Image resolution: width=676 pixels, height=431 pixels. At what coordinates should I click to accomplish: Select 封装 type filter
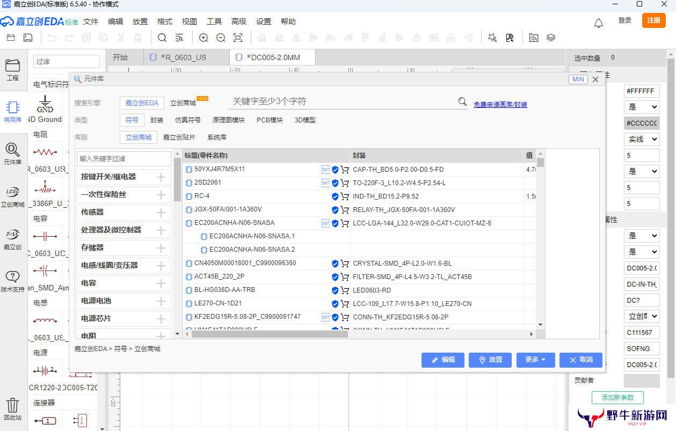(x=157, y=120)
